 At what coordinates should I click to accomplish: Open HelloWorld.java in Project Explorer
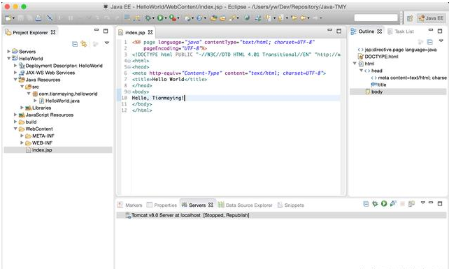62,101
